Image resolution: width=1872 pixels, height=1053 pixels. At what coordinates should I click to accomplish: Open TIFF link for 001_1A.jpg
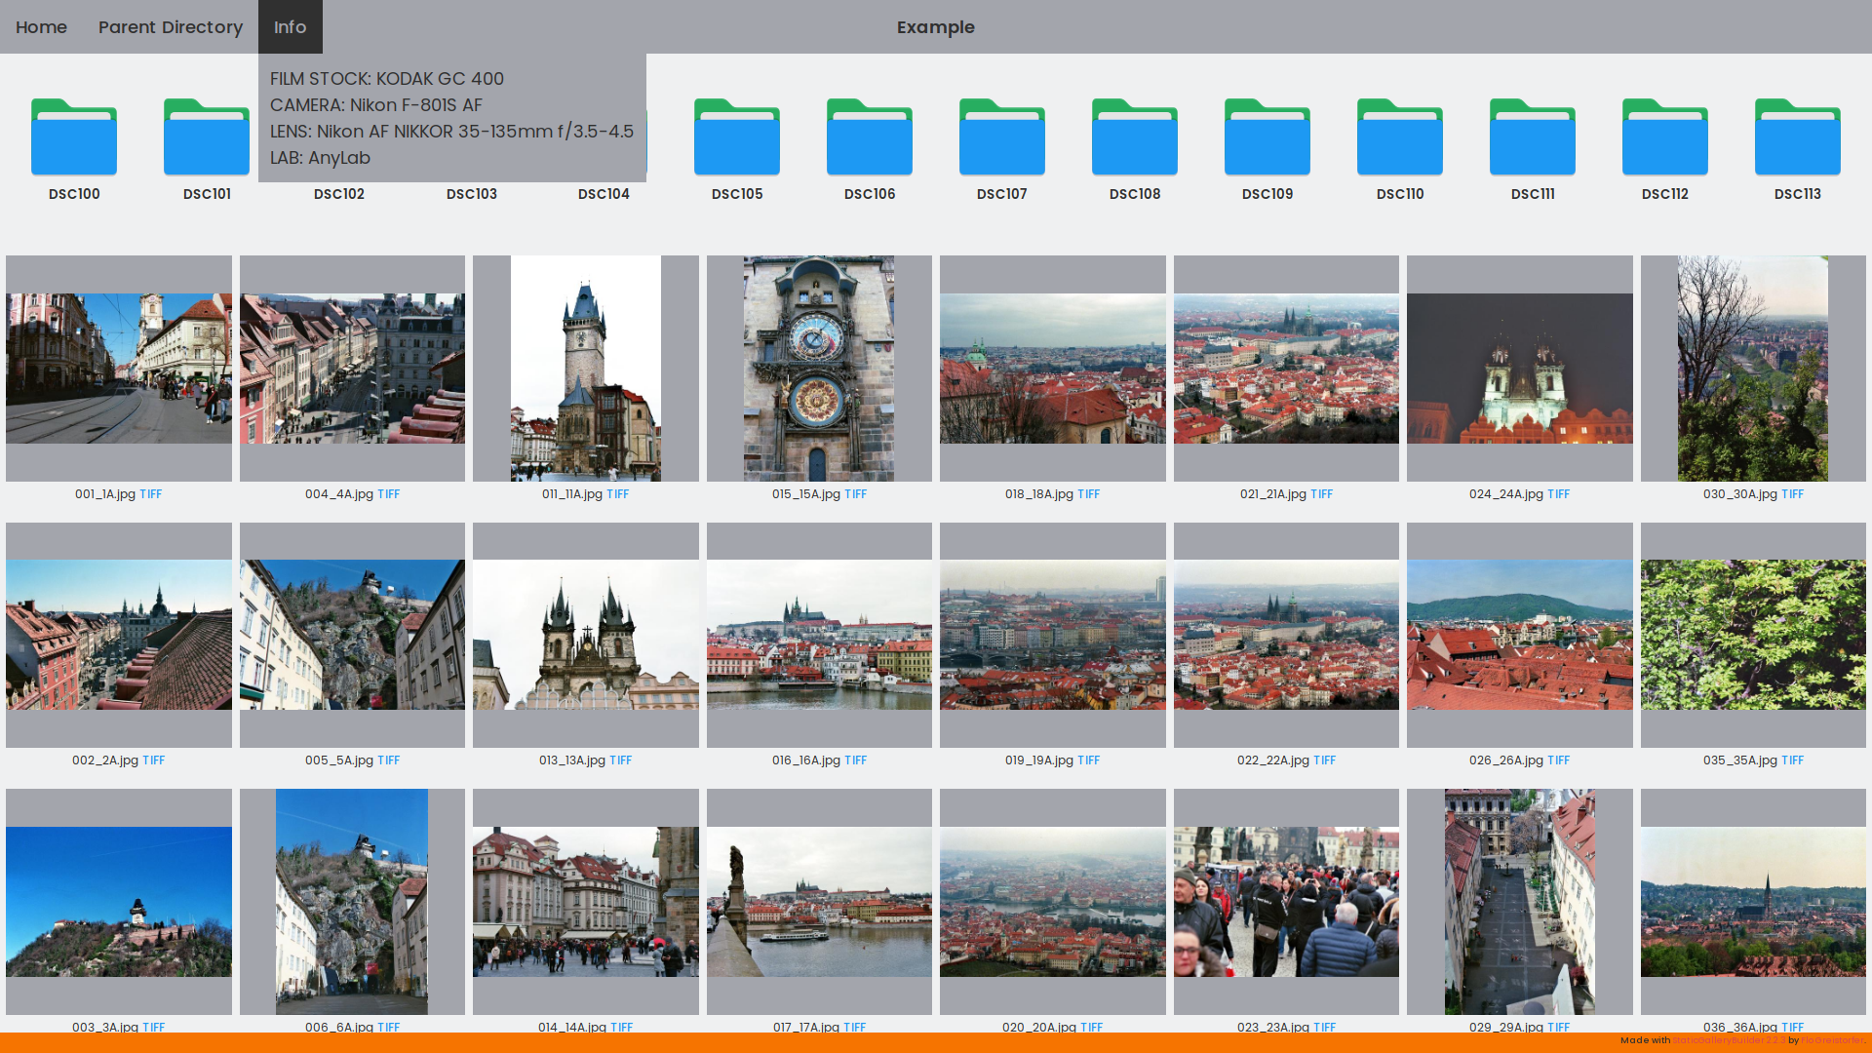pyautogui.click(x=150, y=494)
